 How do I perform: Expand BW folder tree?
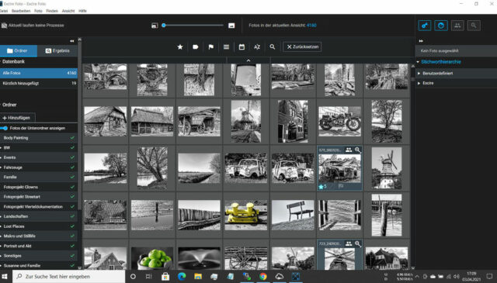(x=2, y=148)
